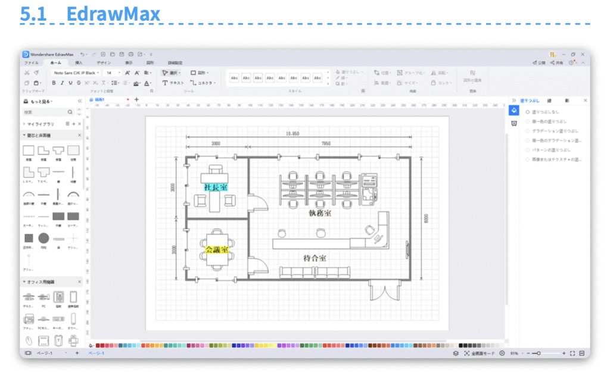Click the first Abc style preset
Viewport: 610px width, 381px height.
234,78
